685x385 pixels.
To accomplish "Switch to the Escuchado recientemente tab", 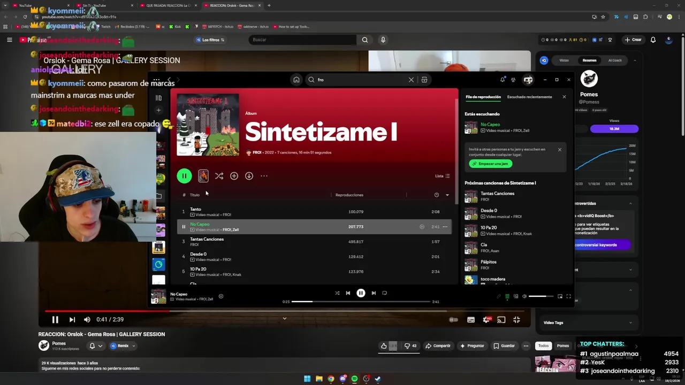I will [529, 97].
